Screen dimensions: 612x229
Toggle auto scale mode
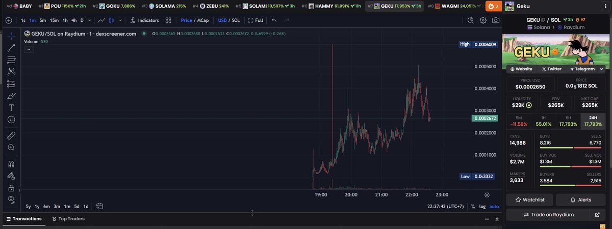pos(494,207)
